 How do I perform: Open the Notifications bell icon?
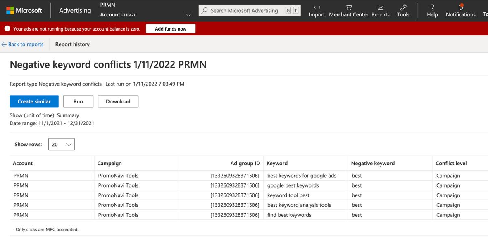pyautogui.click(x=461, y=7)
